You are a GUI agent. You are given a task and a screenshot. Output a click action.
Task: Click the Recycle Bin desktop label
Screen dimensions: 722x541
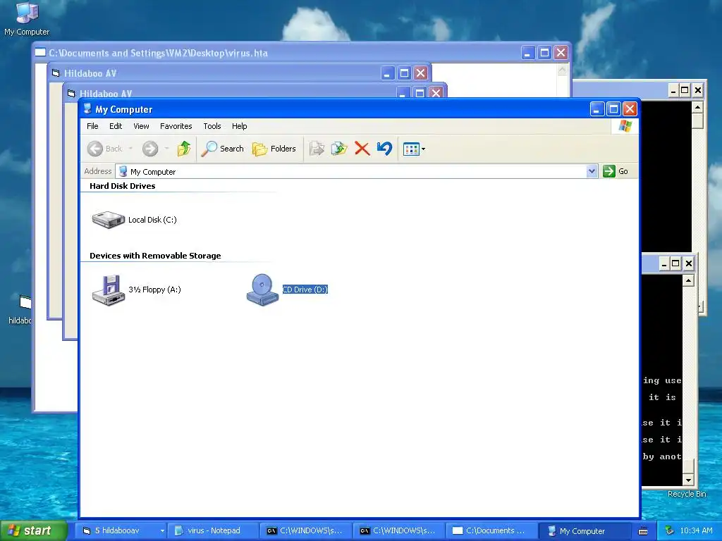click(x=687, y=494)
